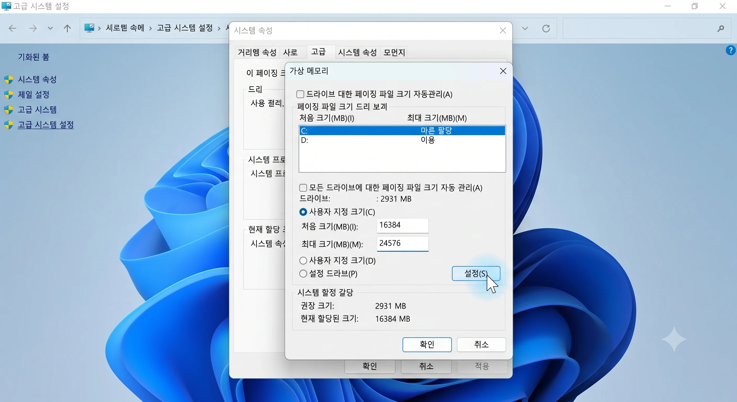Select the D: drive row

point(402,140)
